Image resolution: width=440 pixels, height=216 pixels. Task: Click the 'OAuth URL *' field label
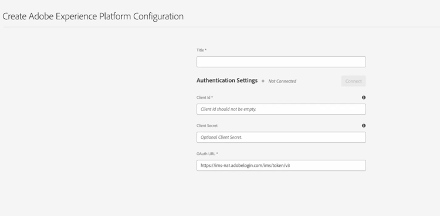click(207, 154)
